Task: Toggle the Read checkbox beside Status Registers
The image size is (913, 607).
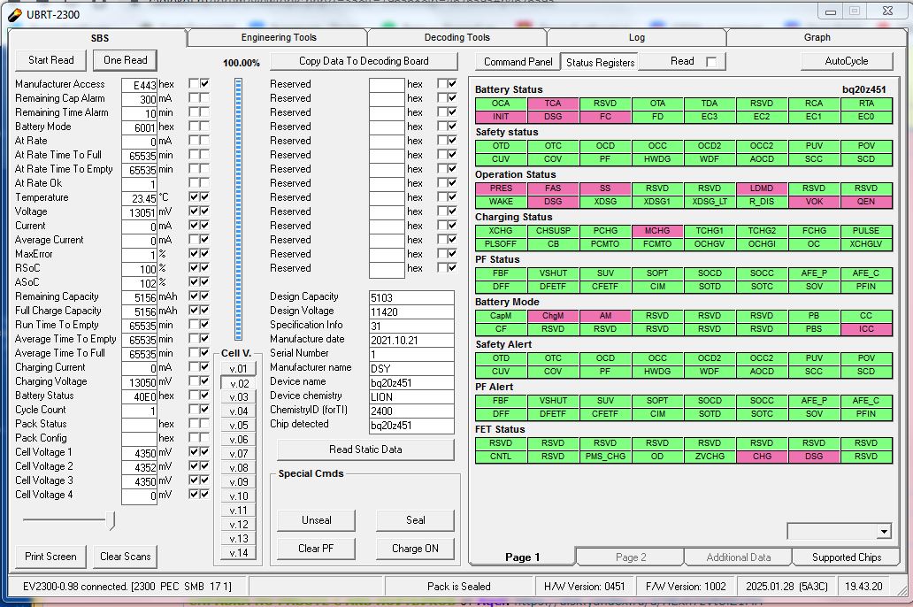Action: point(710,62)
